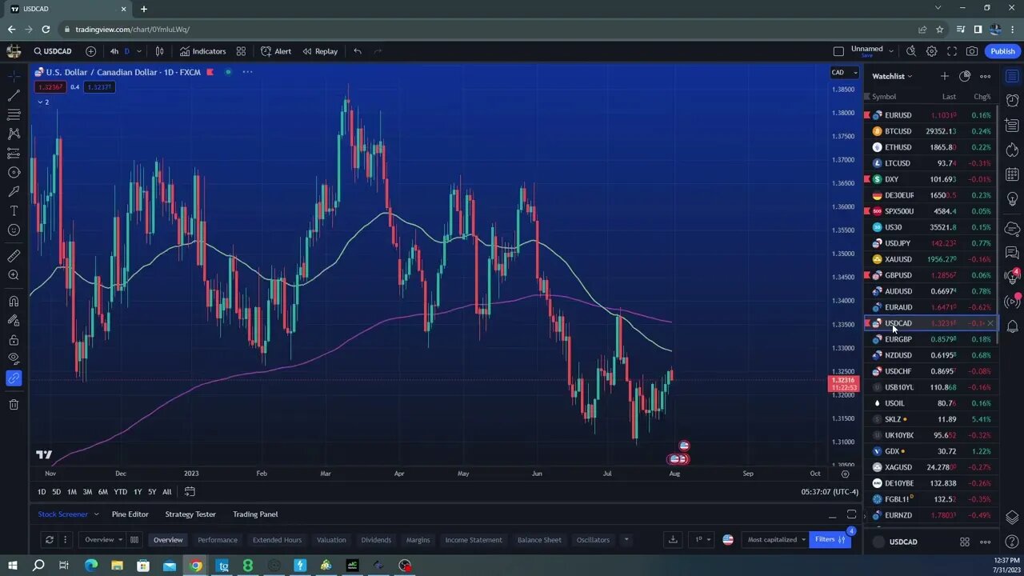Select the Oscillators screener tab
Screen dimensions: 1024x576
click(593, 540)
